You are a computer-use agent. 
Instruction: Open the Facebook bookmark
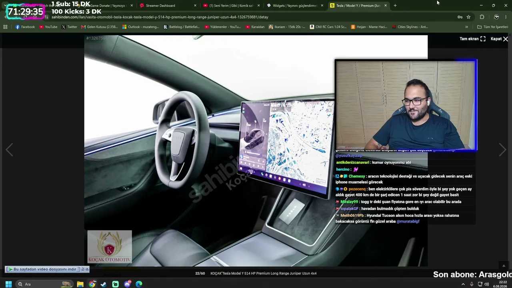[25, 27]
